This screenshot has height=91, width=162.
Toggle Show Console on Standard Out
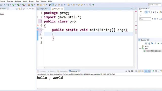click(146, 71)
